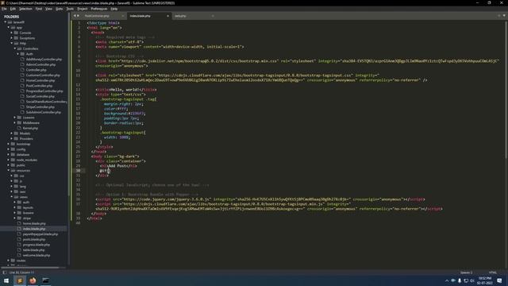Expand the Providers folder
The width and height of the screenshot is (508, 286).
coord(12,139)
